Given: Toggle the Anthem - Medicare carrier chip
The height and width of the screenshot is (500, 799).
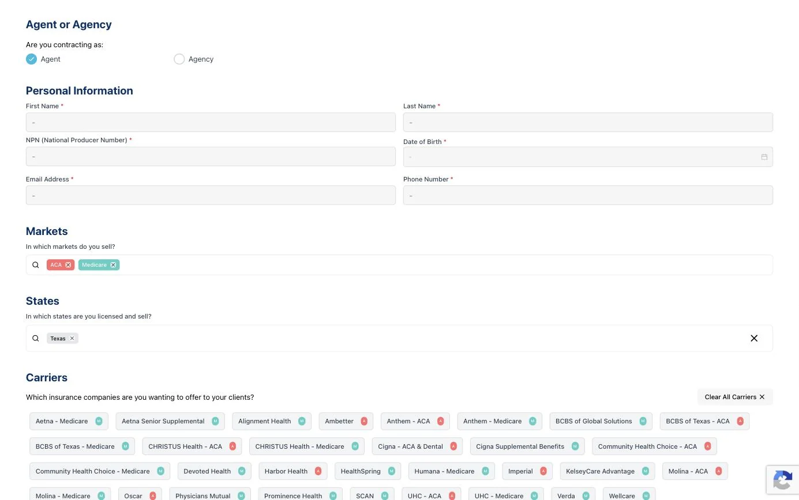Looking at the screenshot, I should coord(500,421).
